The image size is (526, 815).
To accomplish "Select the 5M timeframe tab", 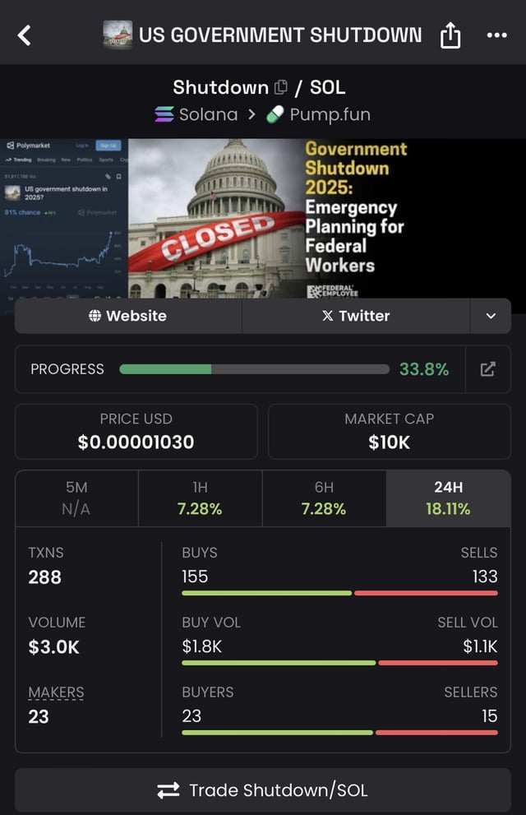I will (76, 498).
